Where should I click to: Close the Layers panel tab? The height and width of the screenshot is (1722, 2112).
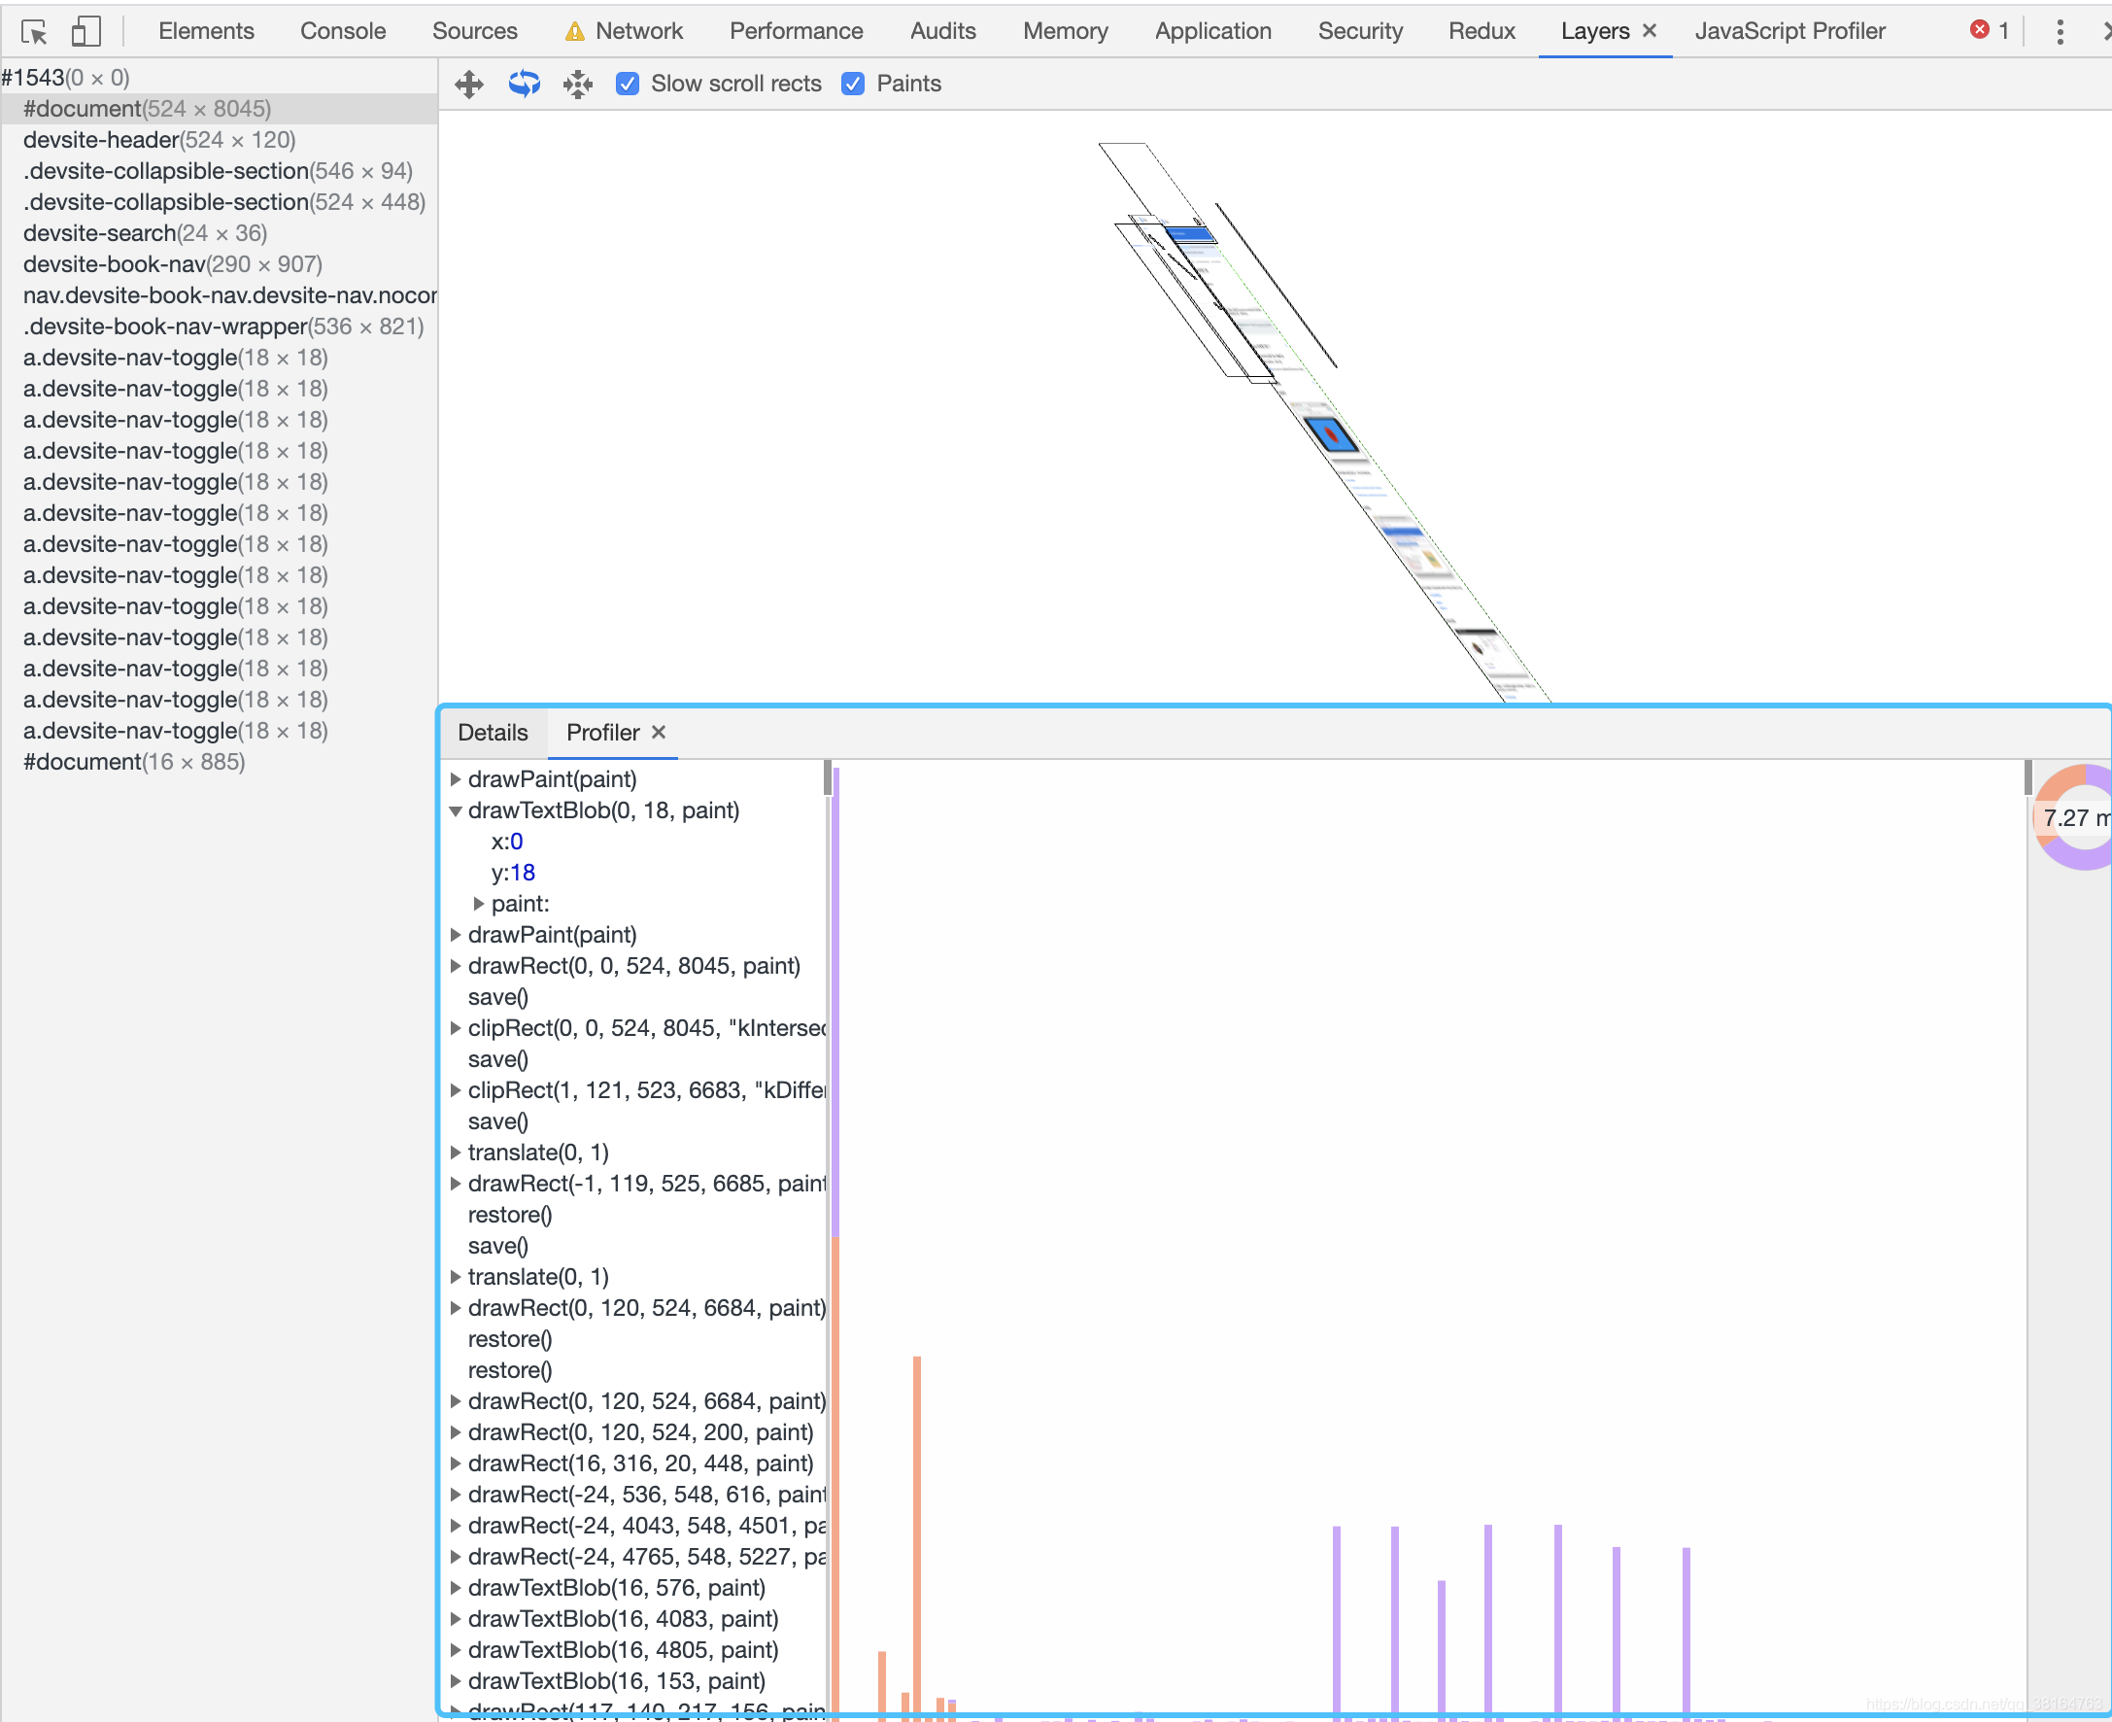(1650, 31)
